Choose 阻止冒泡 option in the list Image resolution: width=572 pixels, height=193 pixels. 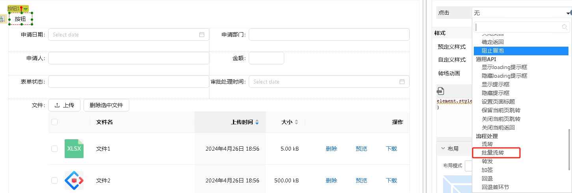[x=493, y=51]
